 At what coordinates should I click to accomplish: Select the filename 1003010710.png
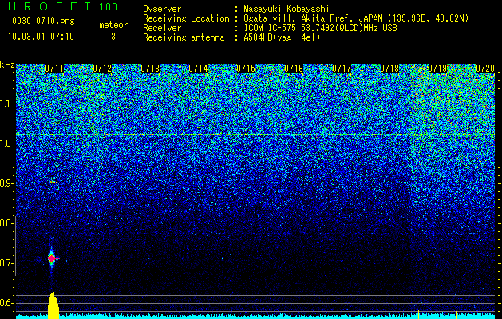tap(42, 21)
